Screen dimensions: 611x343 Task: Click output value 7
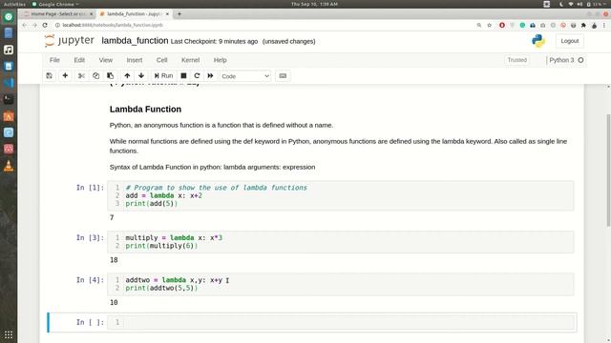[112, 217]
